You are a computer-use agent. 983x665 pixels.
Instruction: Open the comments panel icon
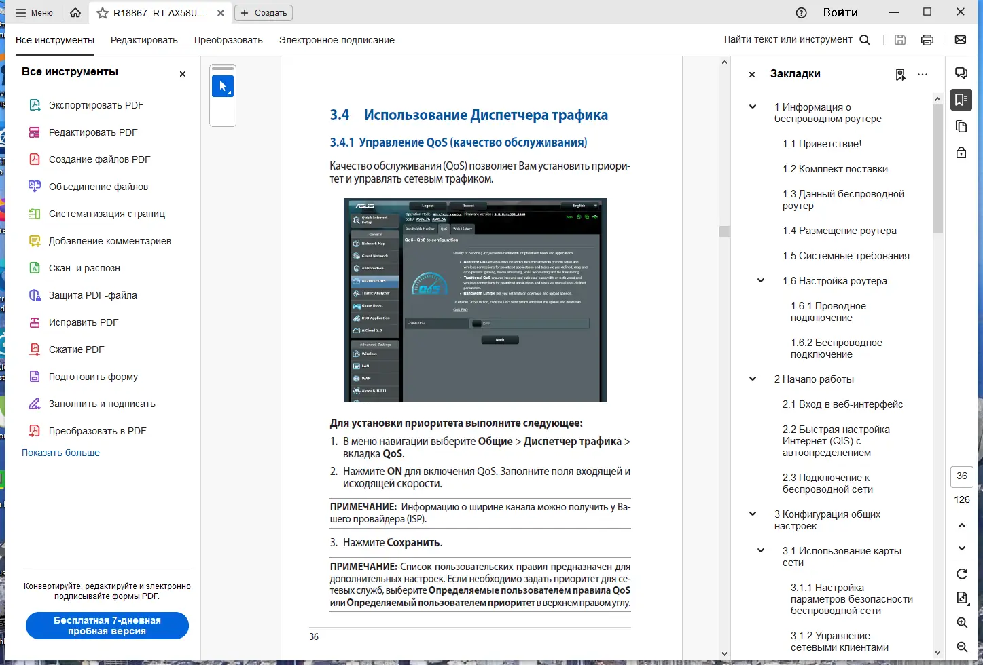961,73
